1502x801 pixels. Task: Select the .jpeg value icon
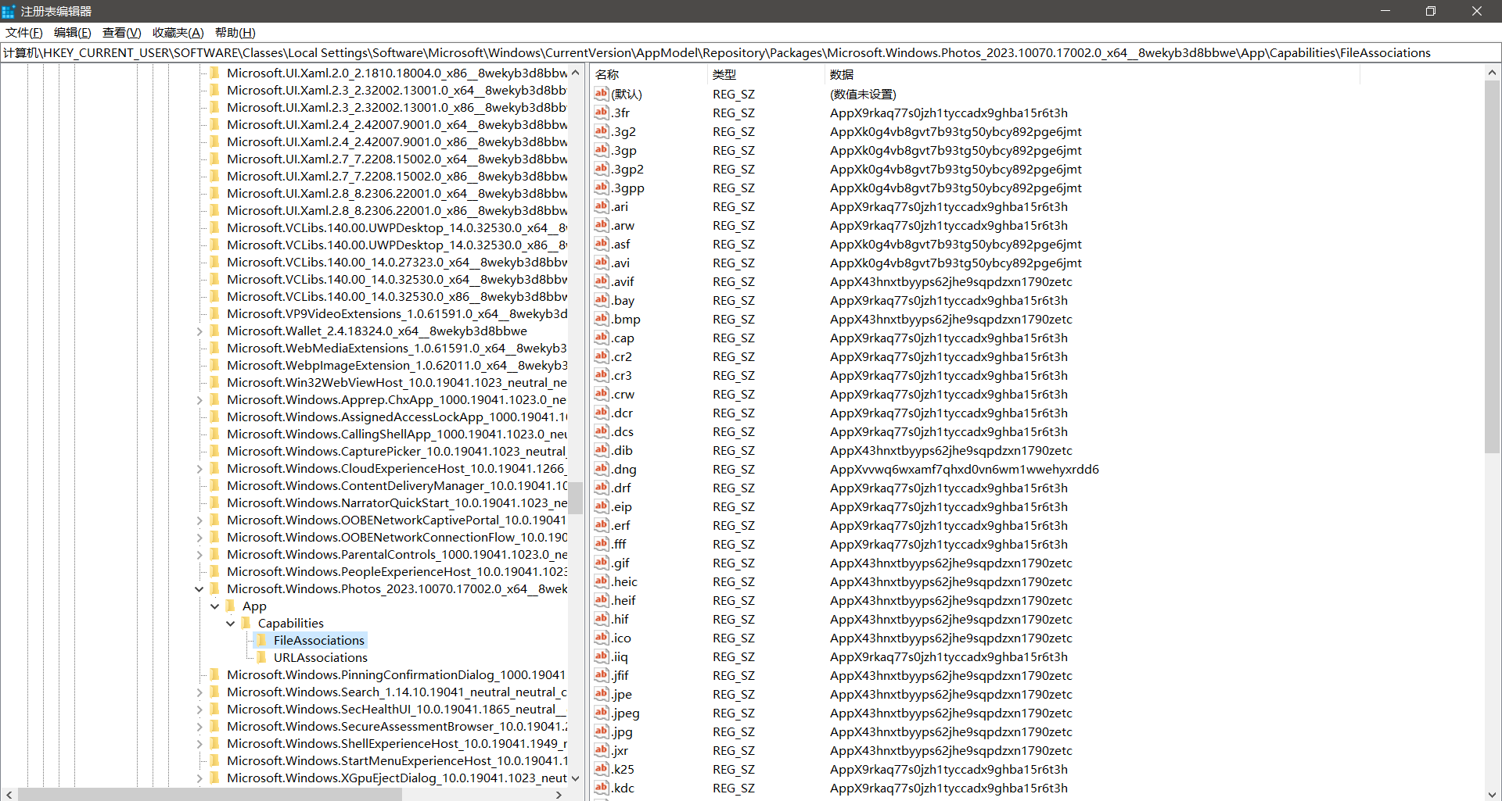tap(601, 713)
